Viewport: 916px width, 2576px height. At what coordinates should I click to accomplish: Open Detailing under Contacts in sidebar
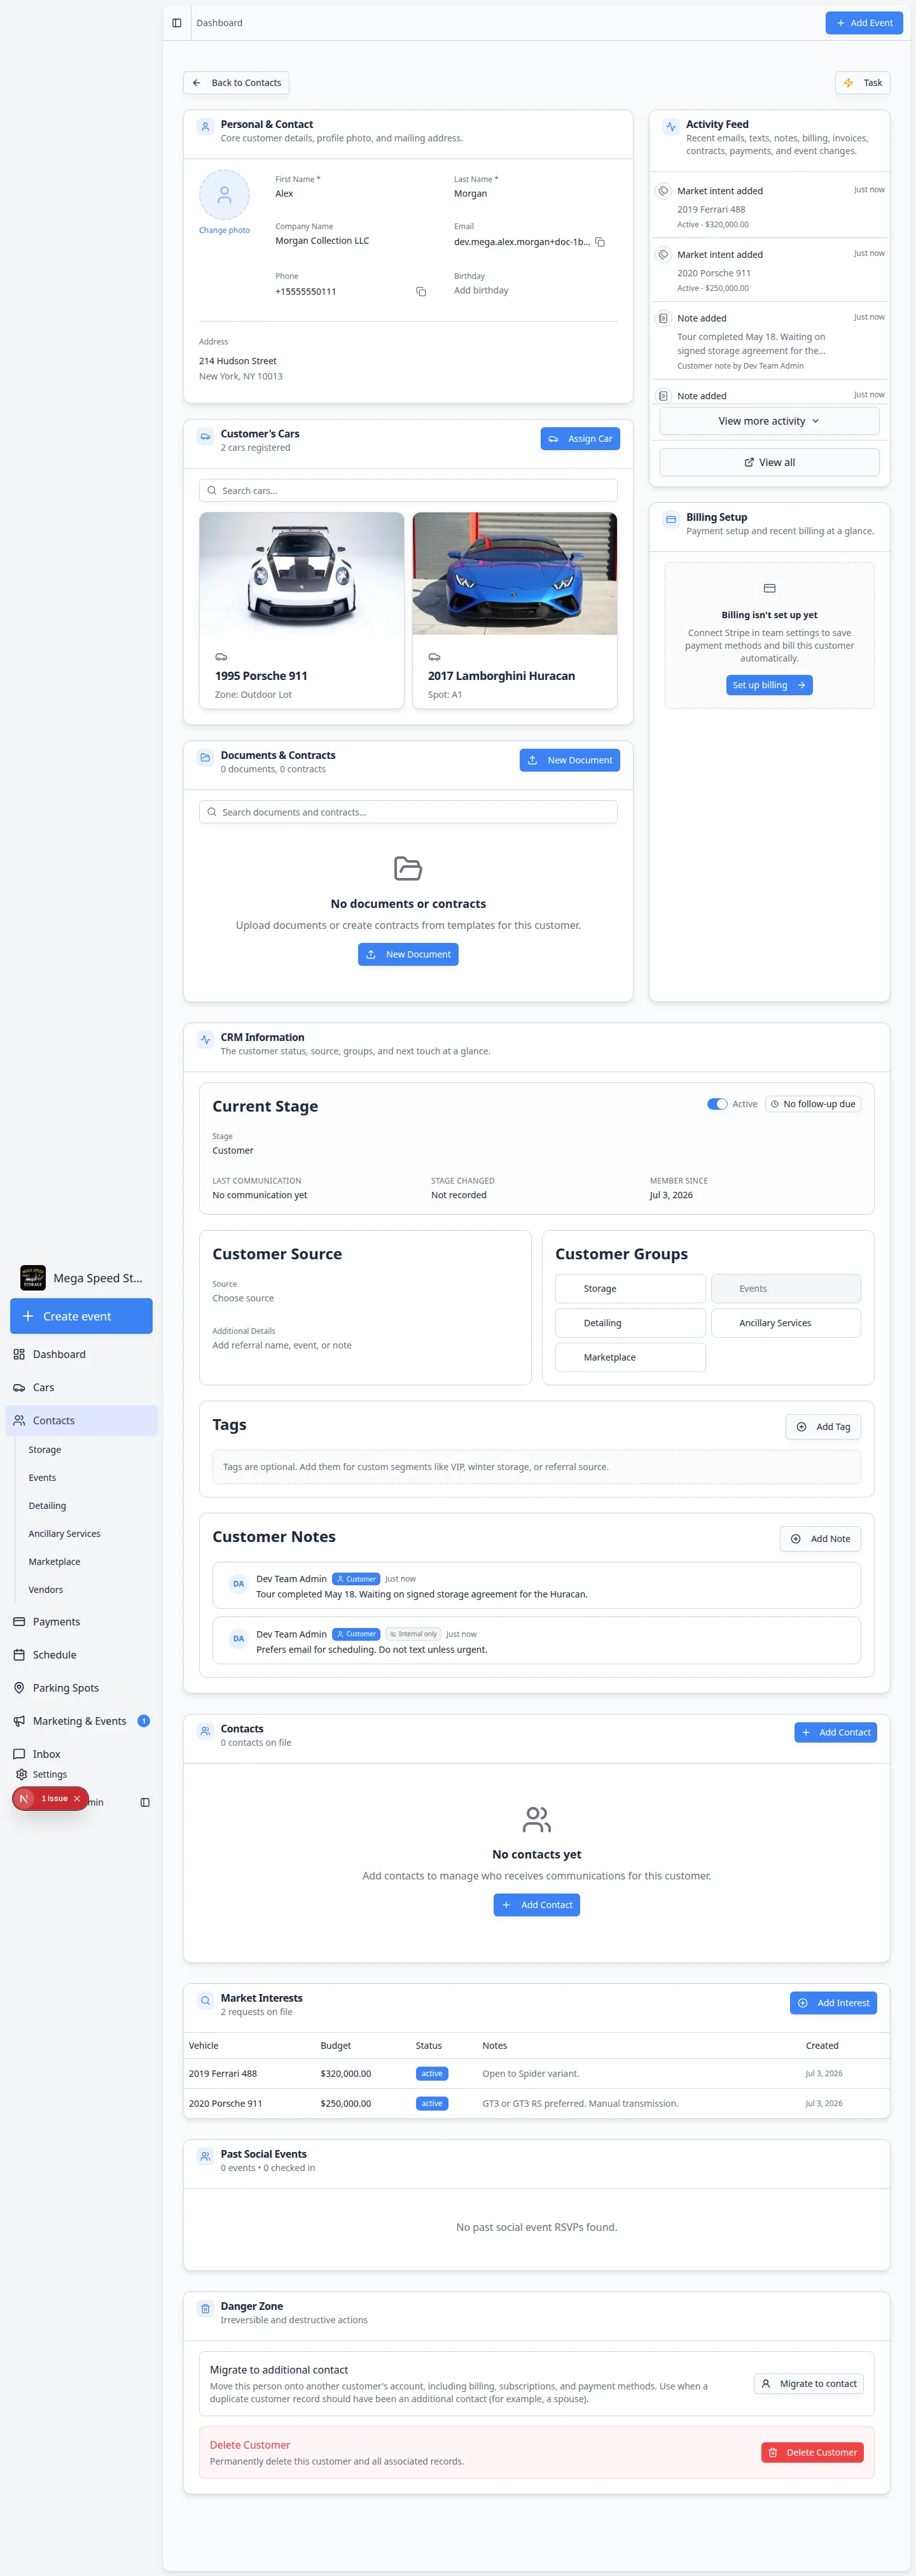(47, 1505)
